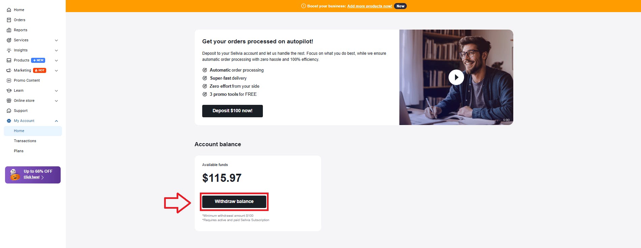
Task: Expand the Products submenu chevron
Action: click(x=56, y=60)
